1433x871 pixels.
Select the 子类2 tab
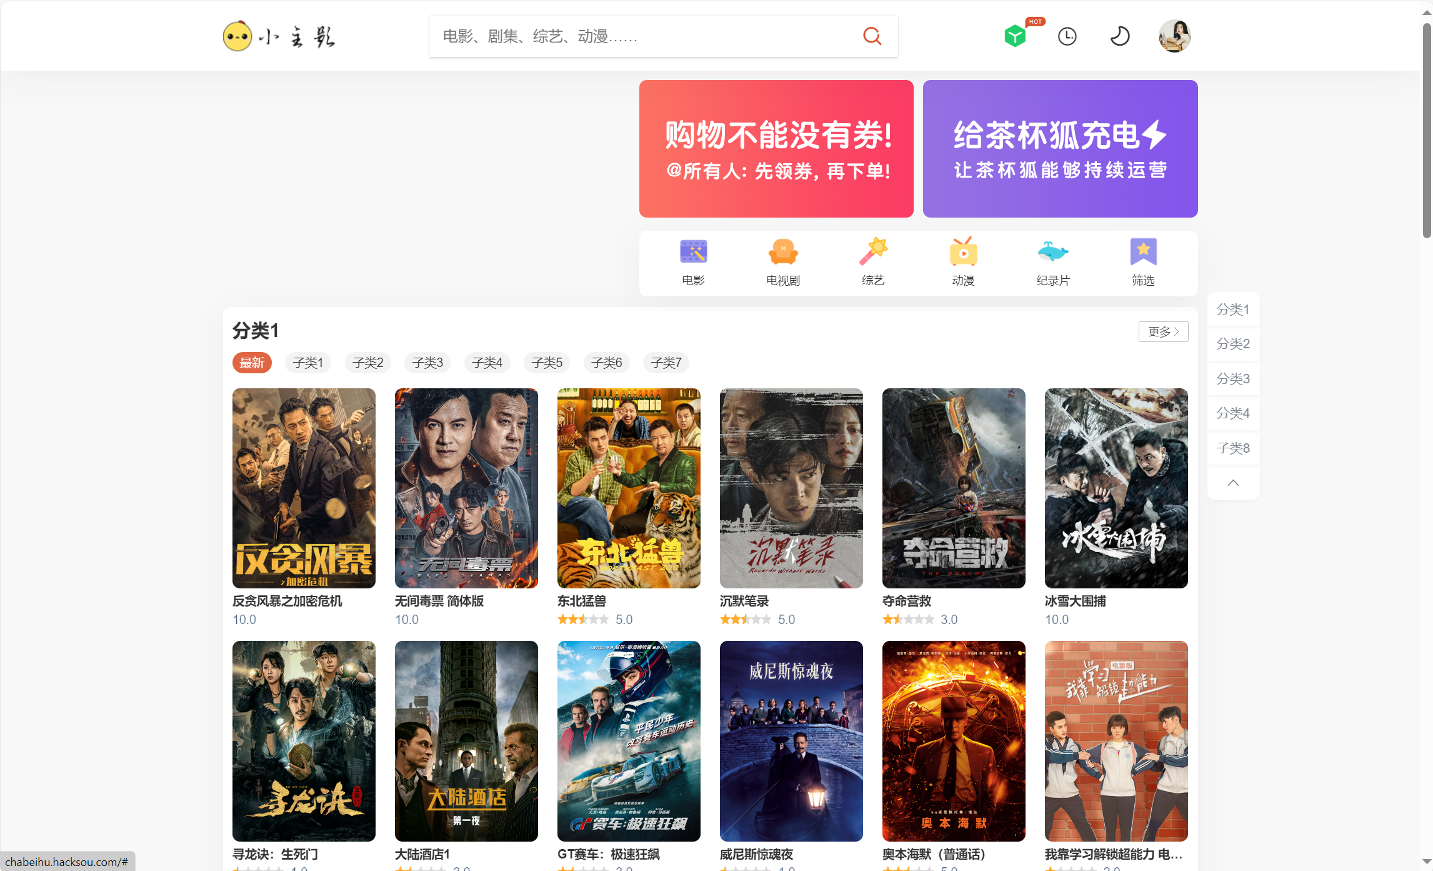pos(368,363)
